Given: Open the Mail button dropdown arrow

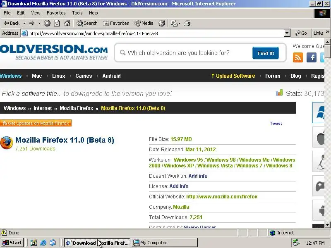Looking at the screenshot, I should pyautogui.click(x=180, y=23).
